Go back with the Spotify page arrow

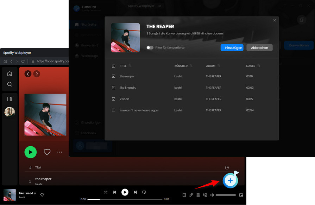click(x=28, y=74)
